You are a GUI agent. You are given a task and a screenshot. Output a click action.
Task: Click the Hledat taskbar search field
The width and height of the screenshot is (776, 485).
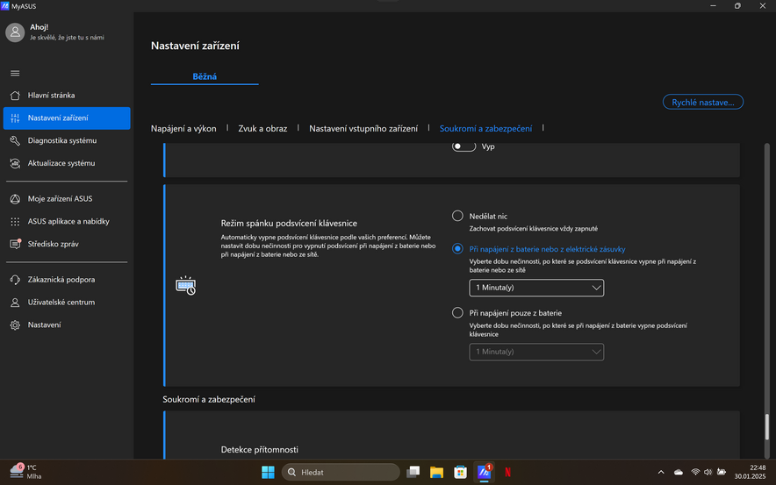click(341, 472)
